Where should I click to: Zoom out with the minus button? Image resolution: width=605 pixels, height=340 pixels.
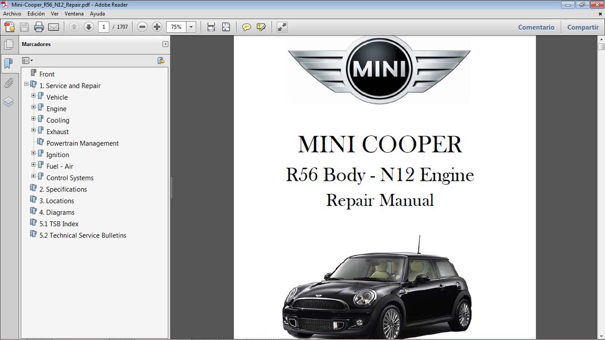[143, 27]
